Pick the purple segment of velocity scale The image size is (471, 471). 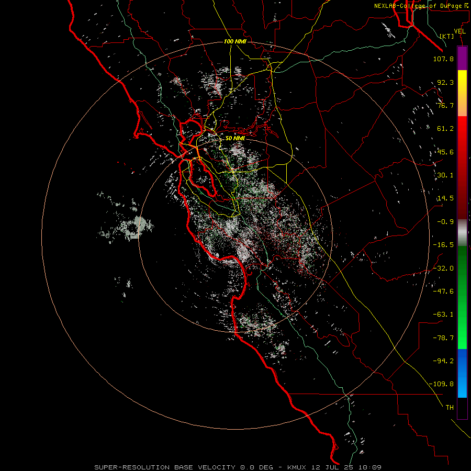point(462,58)
